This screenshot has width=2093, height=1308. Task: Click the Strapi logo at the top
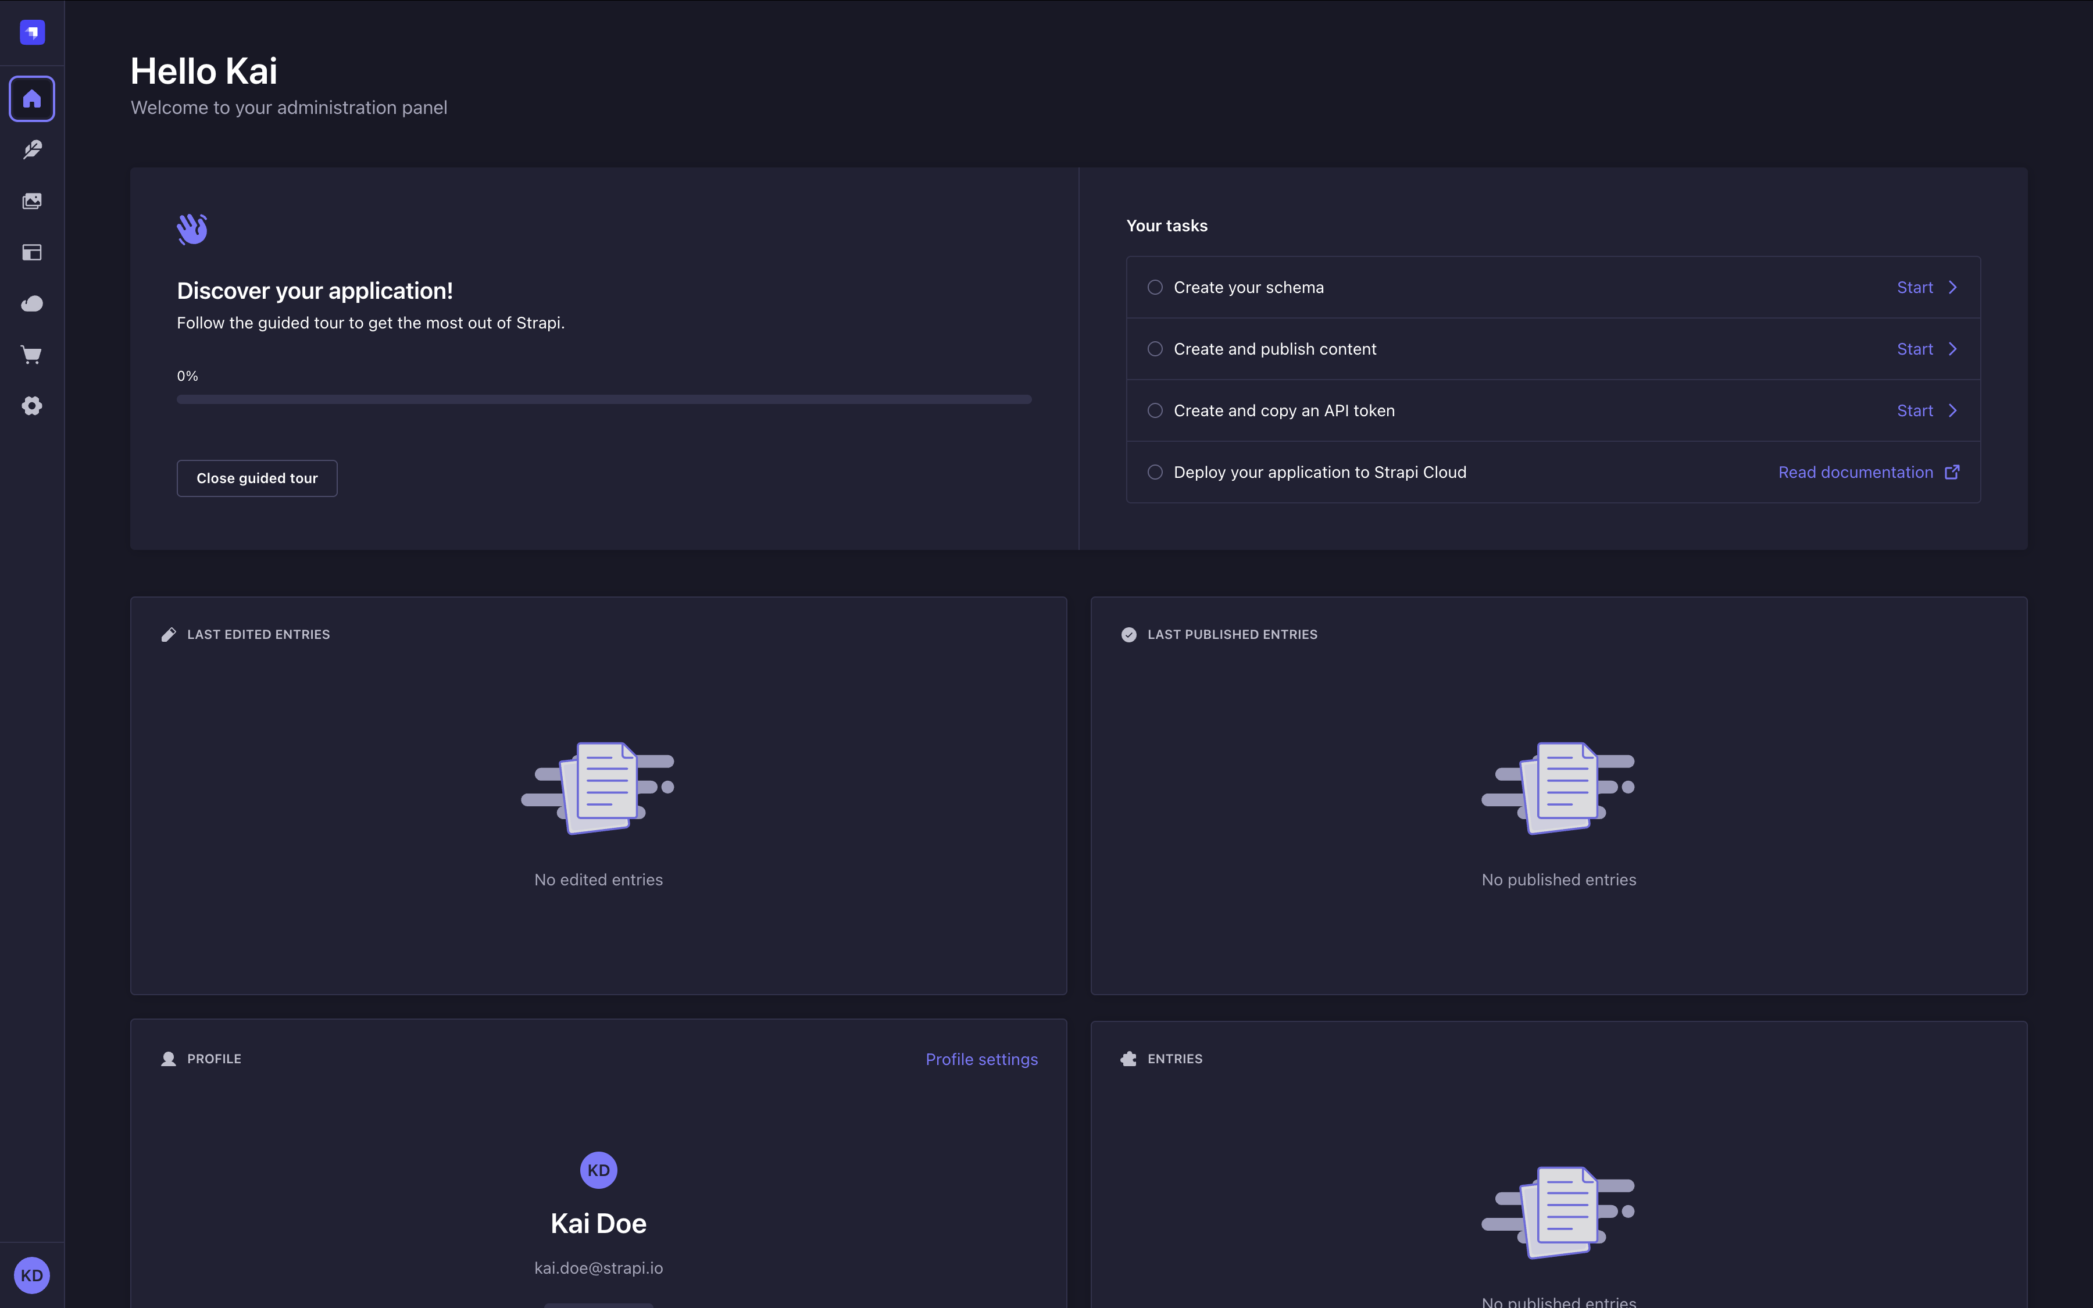click(x=32, y=32)
